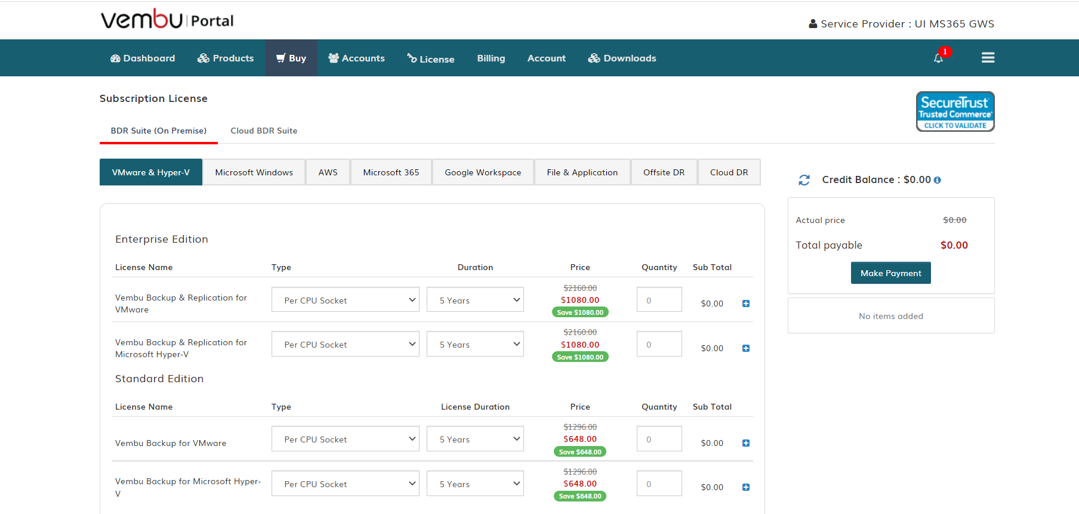Switch to the Cloud BDR Suite tab

264,131
